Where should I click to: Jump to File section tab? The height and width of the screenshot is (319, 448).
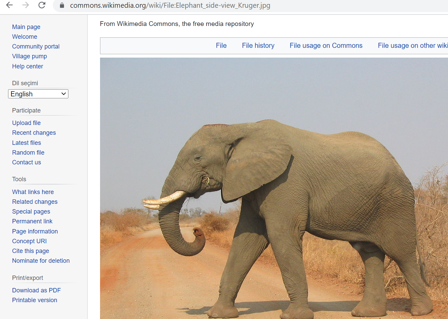tap(221, 45)
